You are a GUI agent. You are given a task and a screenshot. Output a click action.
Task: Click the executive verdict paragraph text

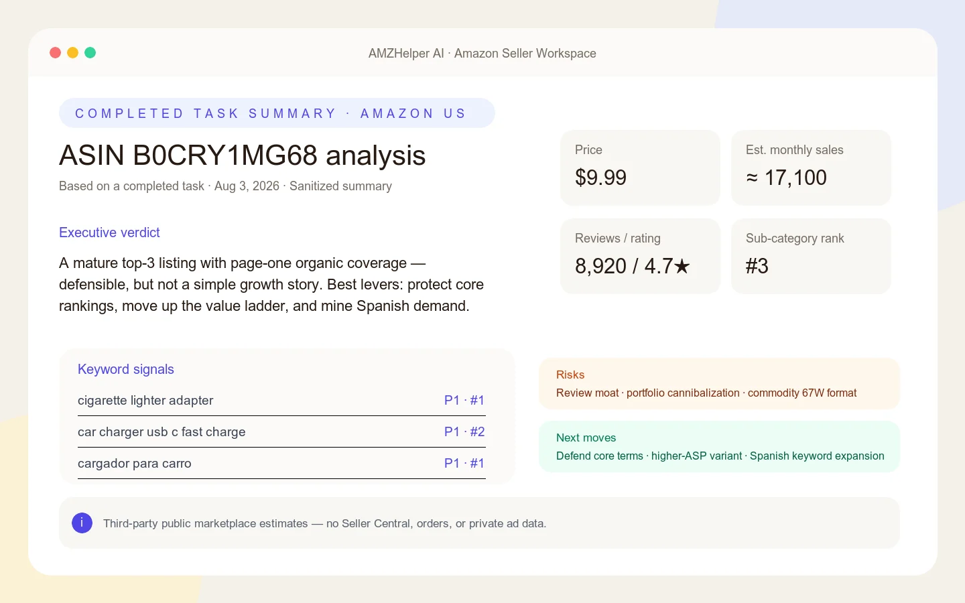[x=271, y=285]
